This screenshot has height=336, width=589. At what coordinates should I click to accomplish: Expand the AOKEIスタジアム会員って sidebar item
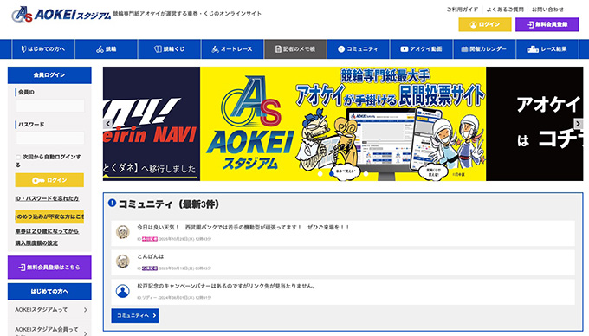click(x=49, y=329)
